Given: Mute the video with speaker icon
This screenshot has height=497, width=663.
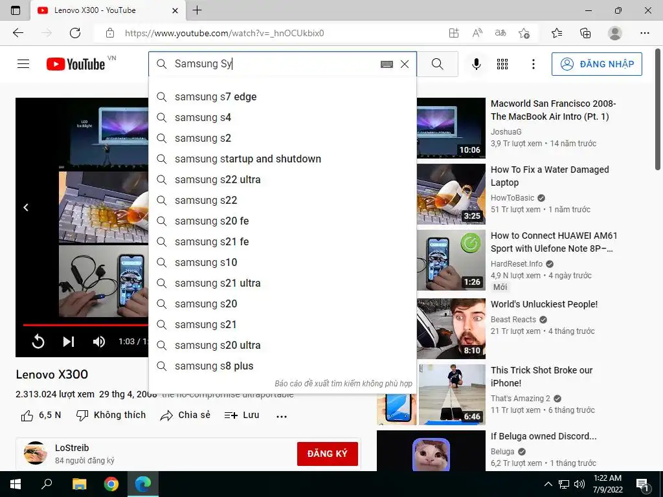Looking at the screenshot, I should pyautogui.click(x=99, y=342).
